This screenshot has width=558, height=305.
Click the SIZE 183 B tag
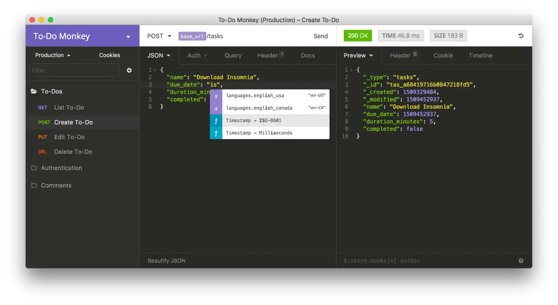tap(448, 36)
